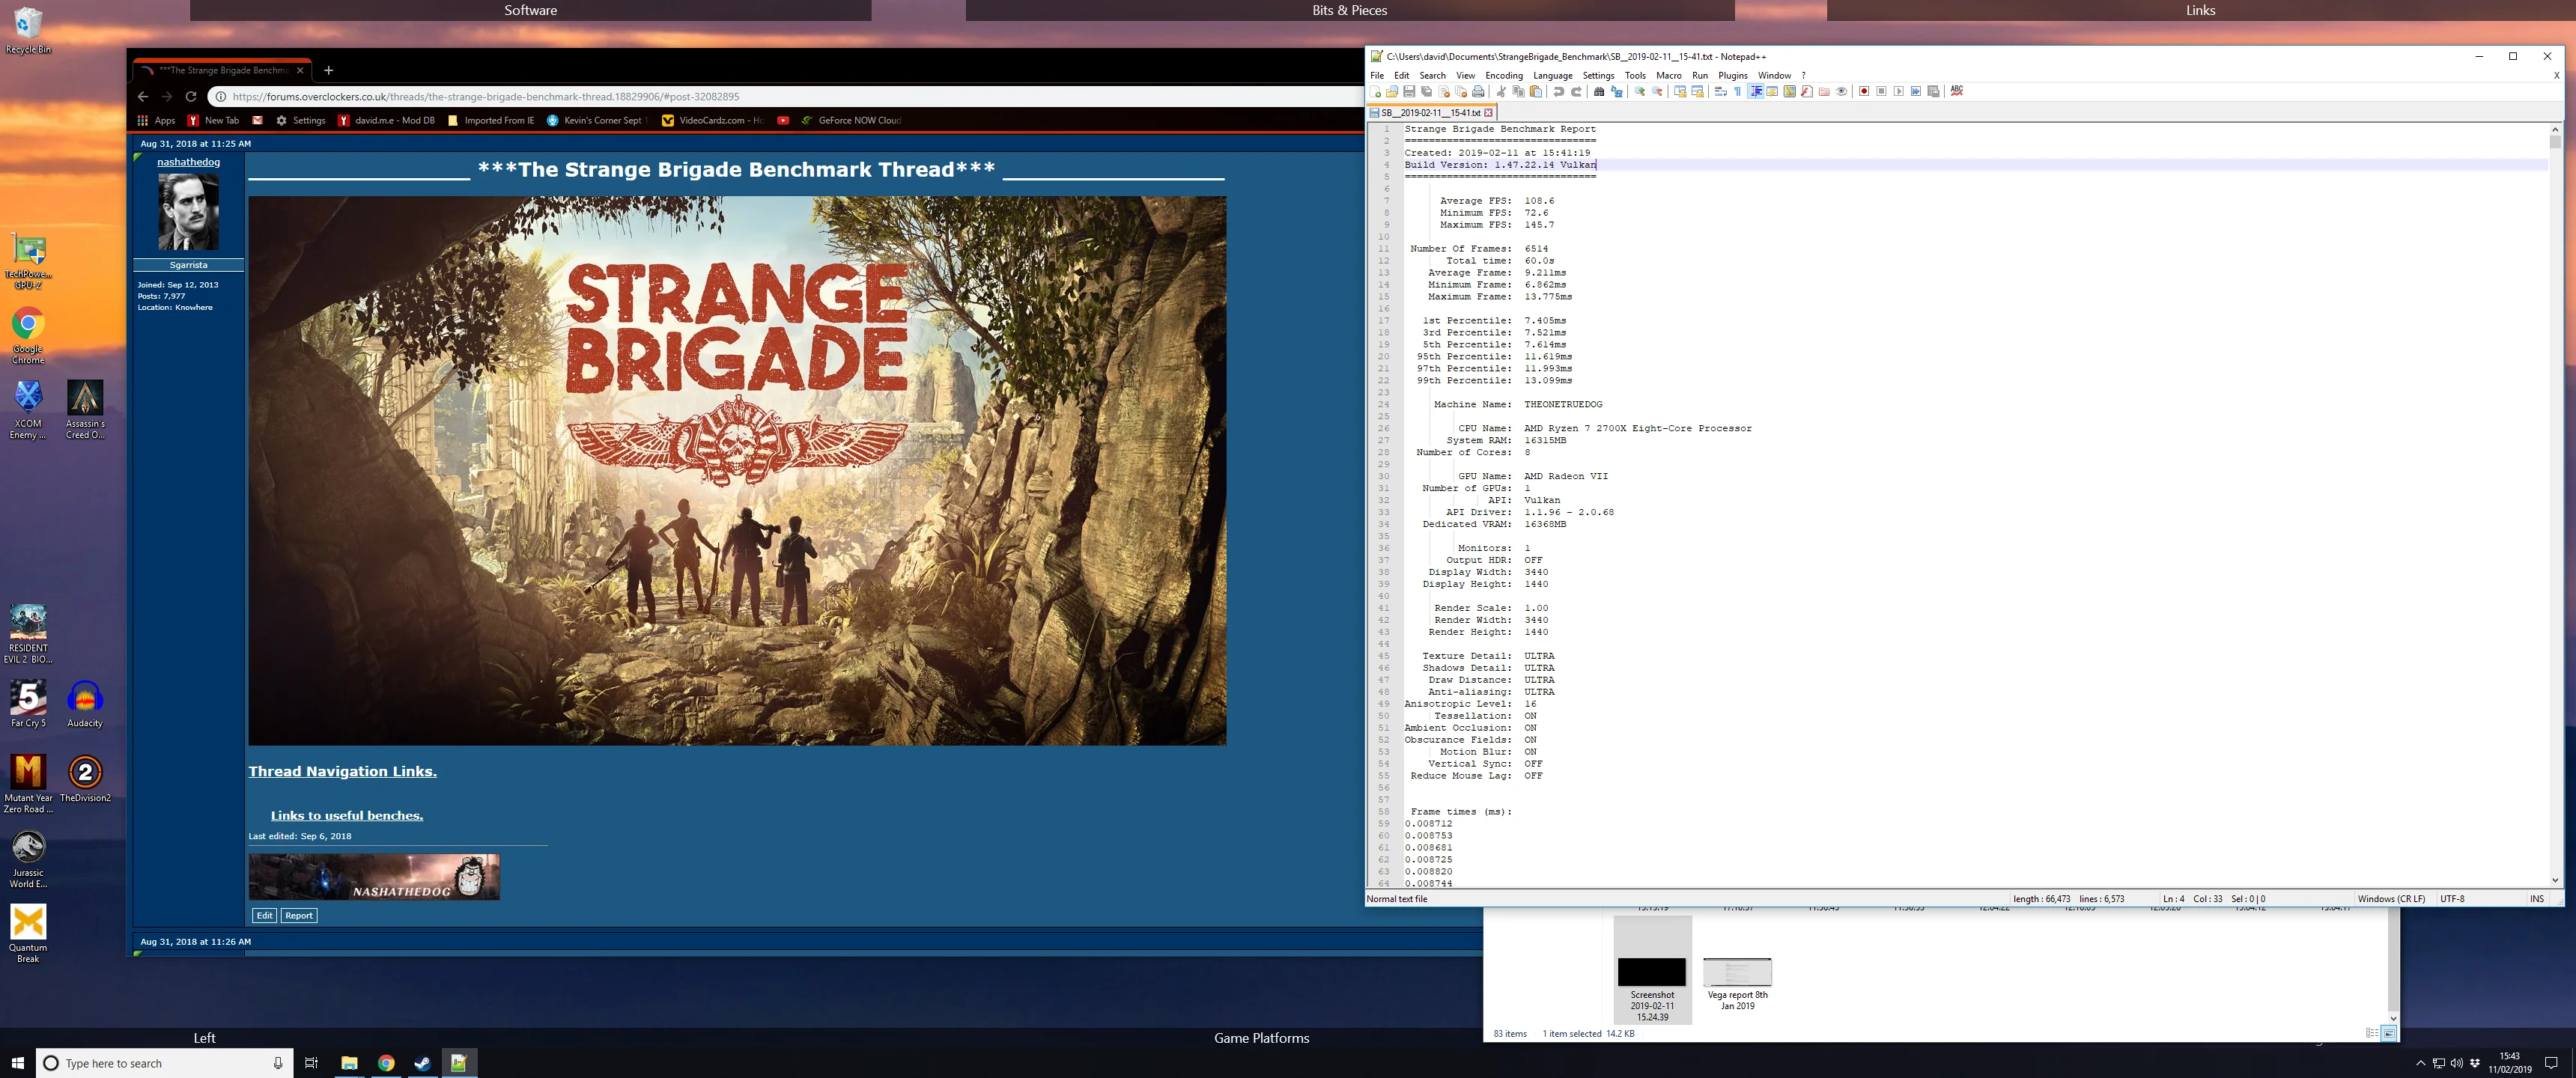
Task: Click the ABC spell check icon
Action: coord(1957,91)
